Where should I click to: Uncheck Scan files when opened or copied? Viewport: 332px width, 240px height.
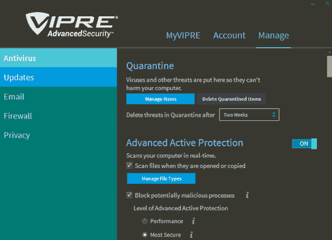(x=129, y=166)
